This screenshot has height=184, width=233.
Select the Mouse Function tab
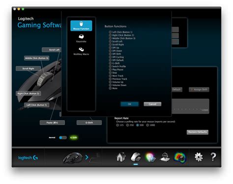81,26
